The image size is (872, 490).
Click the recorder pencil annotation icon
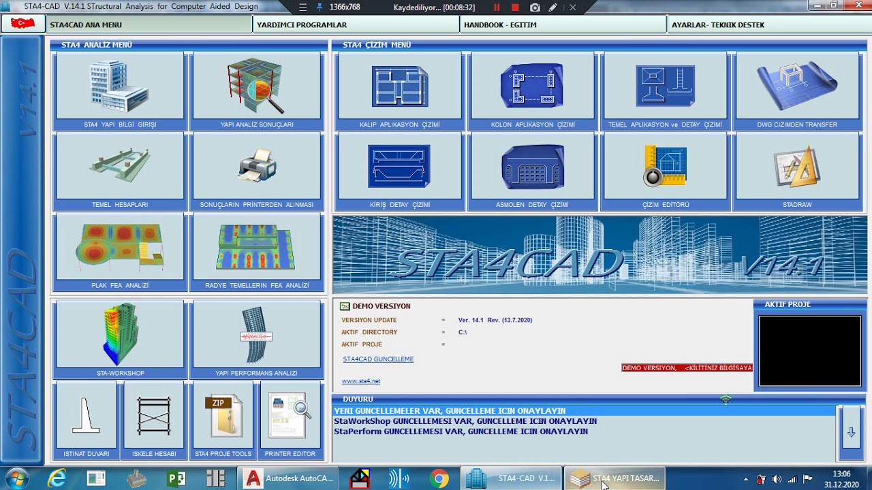point(552,7)
